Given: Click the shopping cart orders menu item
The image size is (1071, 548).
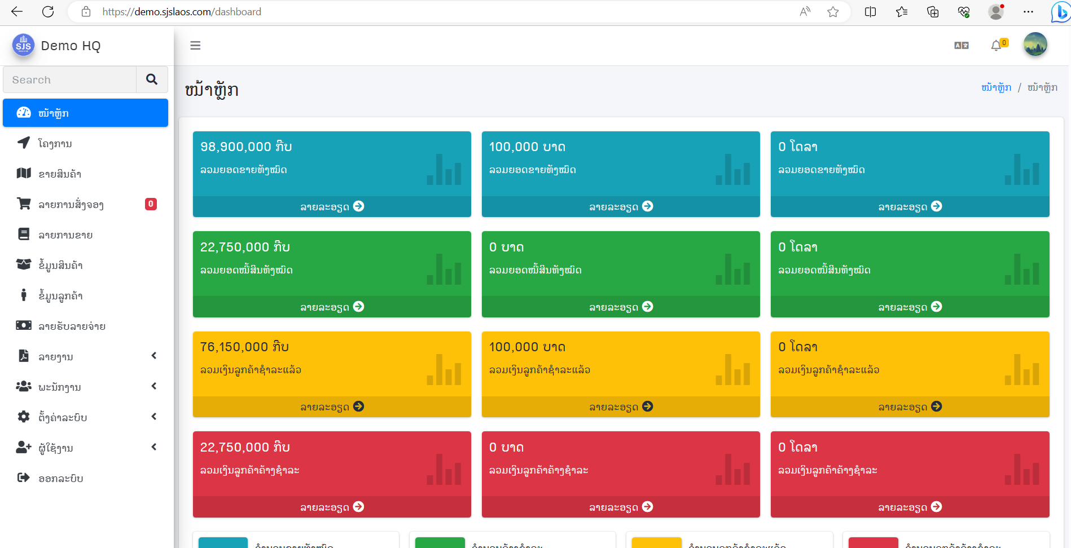Looking at the screenshot, I should point(86,204).
